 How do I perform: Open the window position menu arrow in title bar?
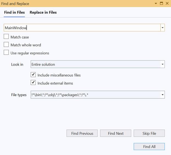[156, 4]
